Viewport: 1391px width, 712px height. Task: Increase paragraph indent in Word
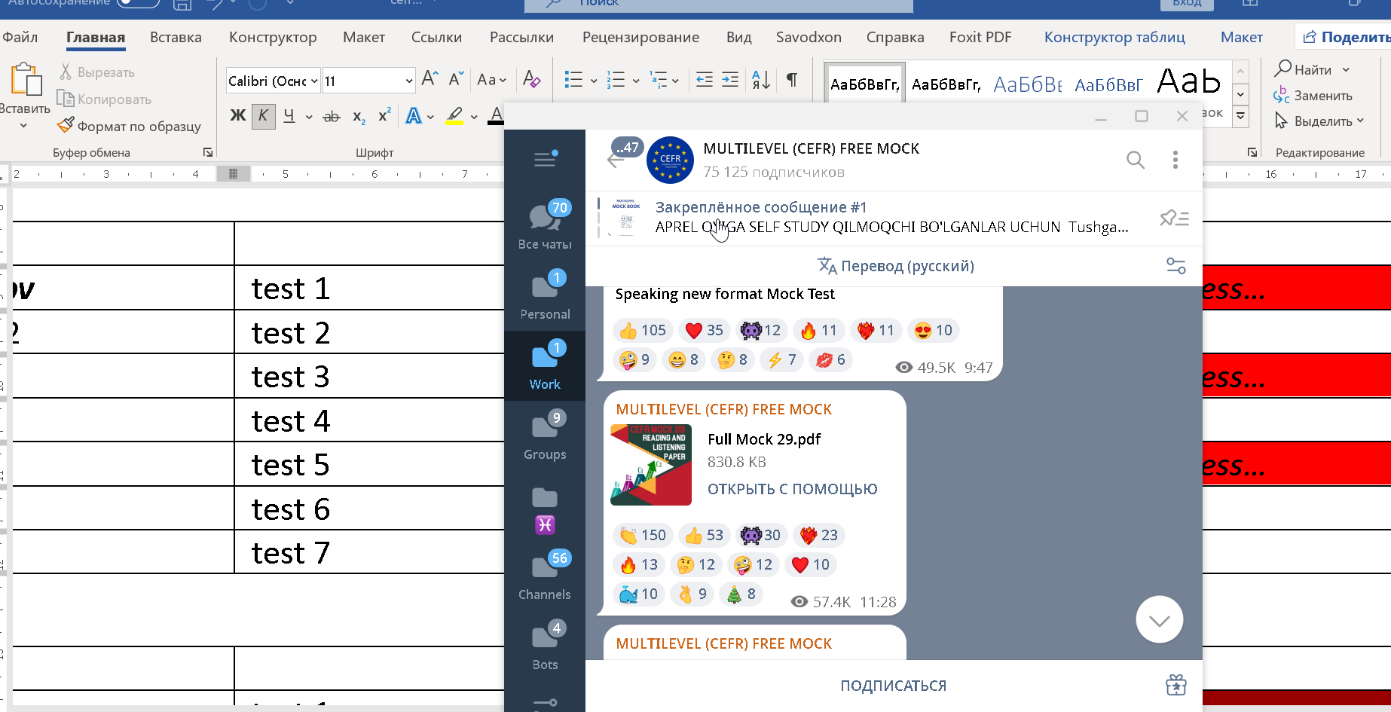click(x=730, y=79)
